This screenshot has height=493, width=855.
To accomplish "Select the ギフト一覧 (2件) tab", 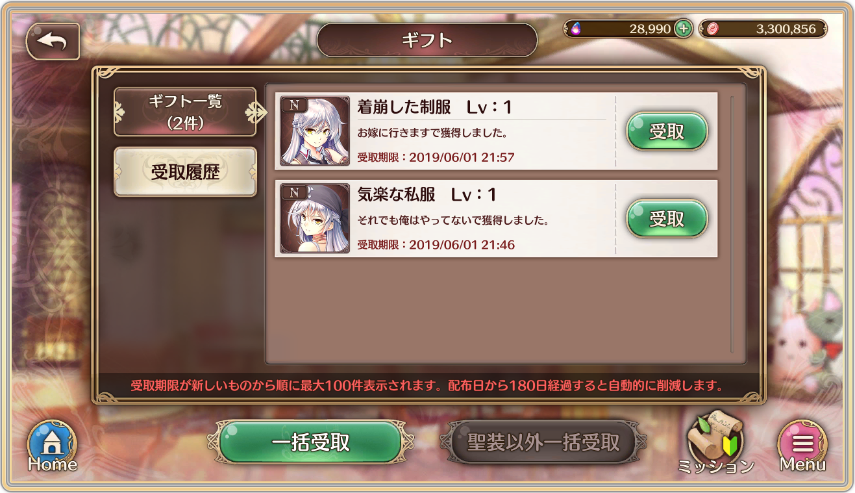I will 185,112.
